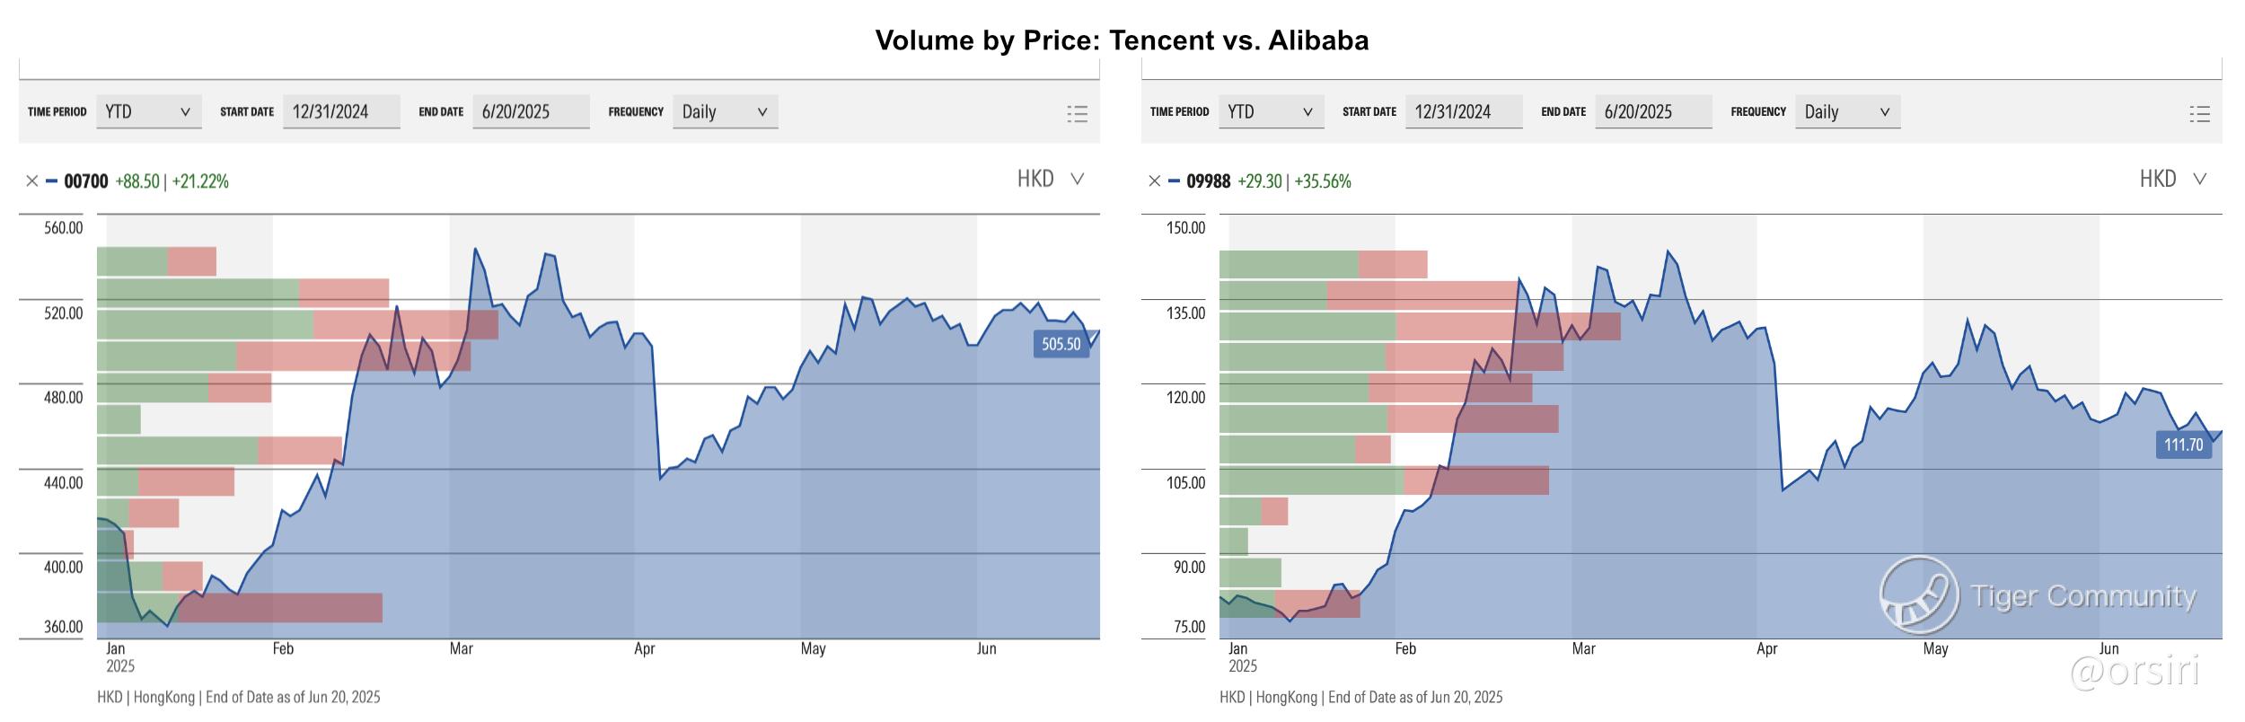Open list menu icon on Tencent chart
Viewport: 2245px width, 722px height.
click(x=1077, y=113)
